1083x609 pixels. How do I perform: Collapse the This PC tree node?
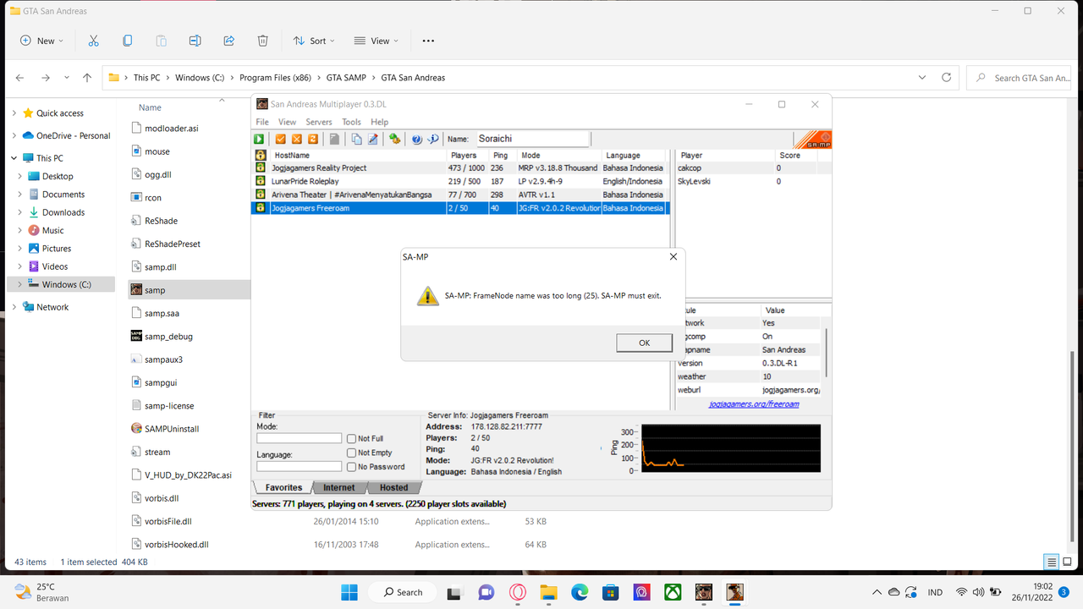pyautogui.click(x=14, y=158)
